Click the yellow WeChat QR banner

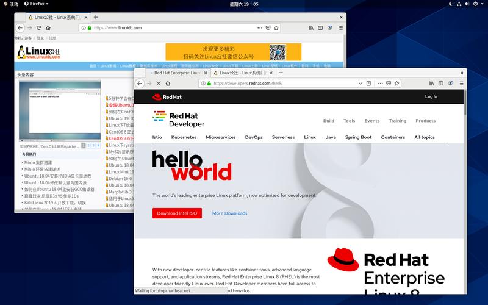[234, 52]
